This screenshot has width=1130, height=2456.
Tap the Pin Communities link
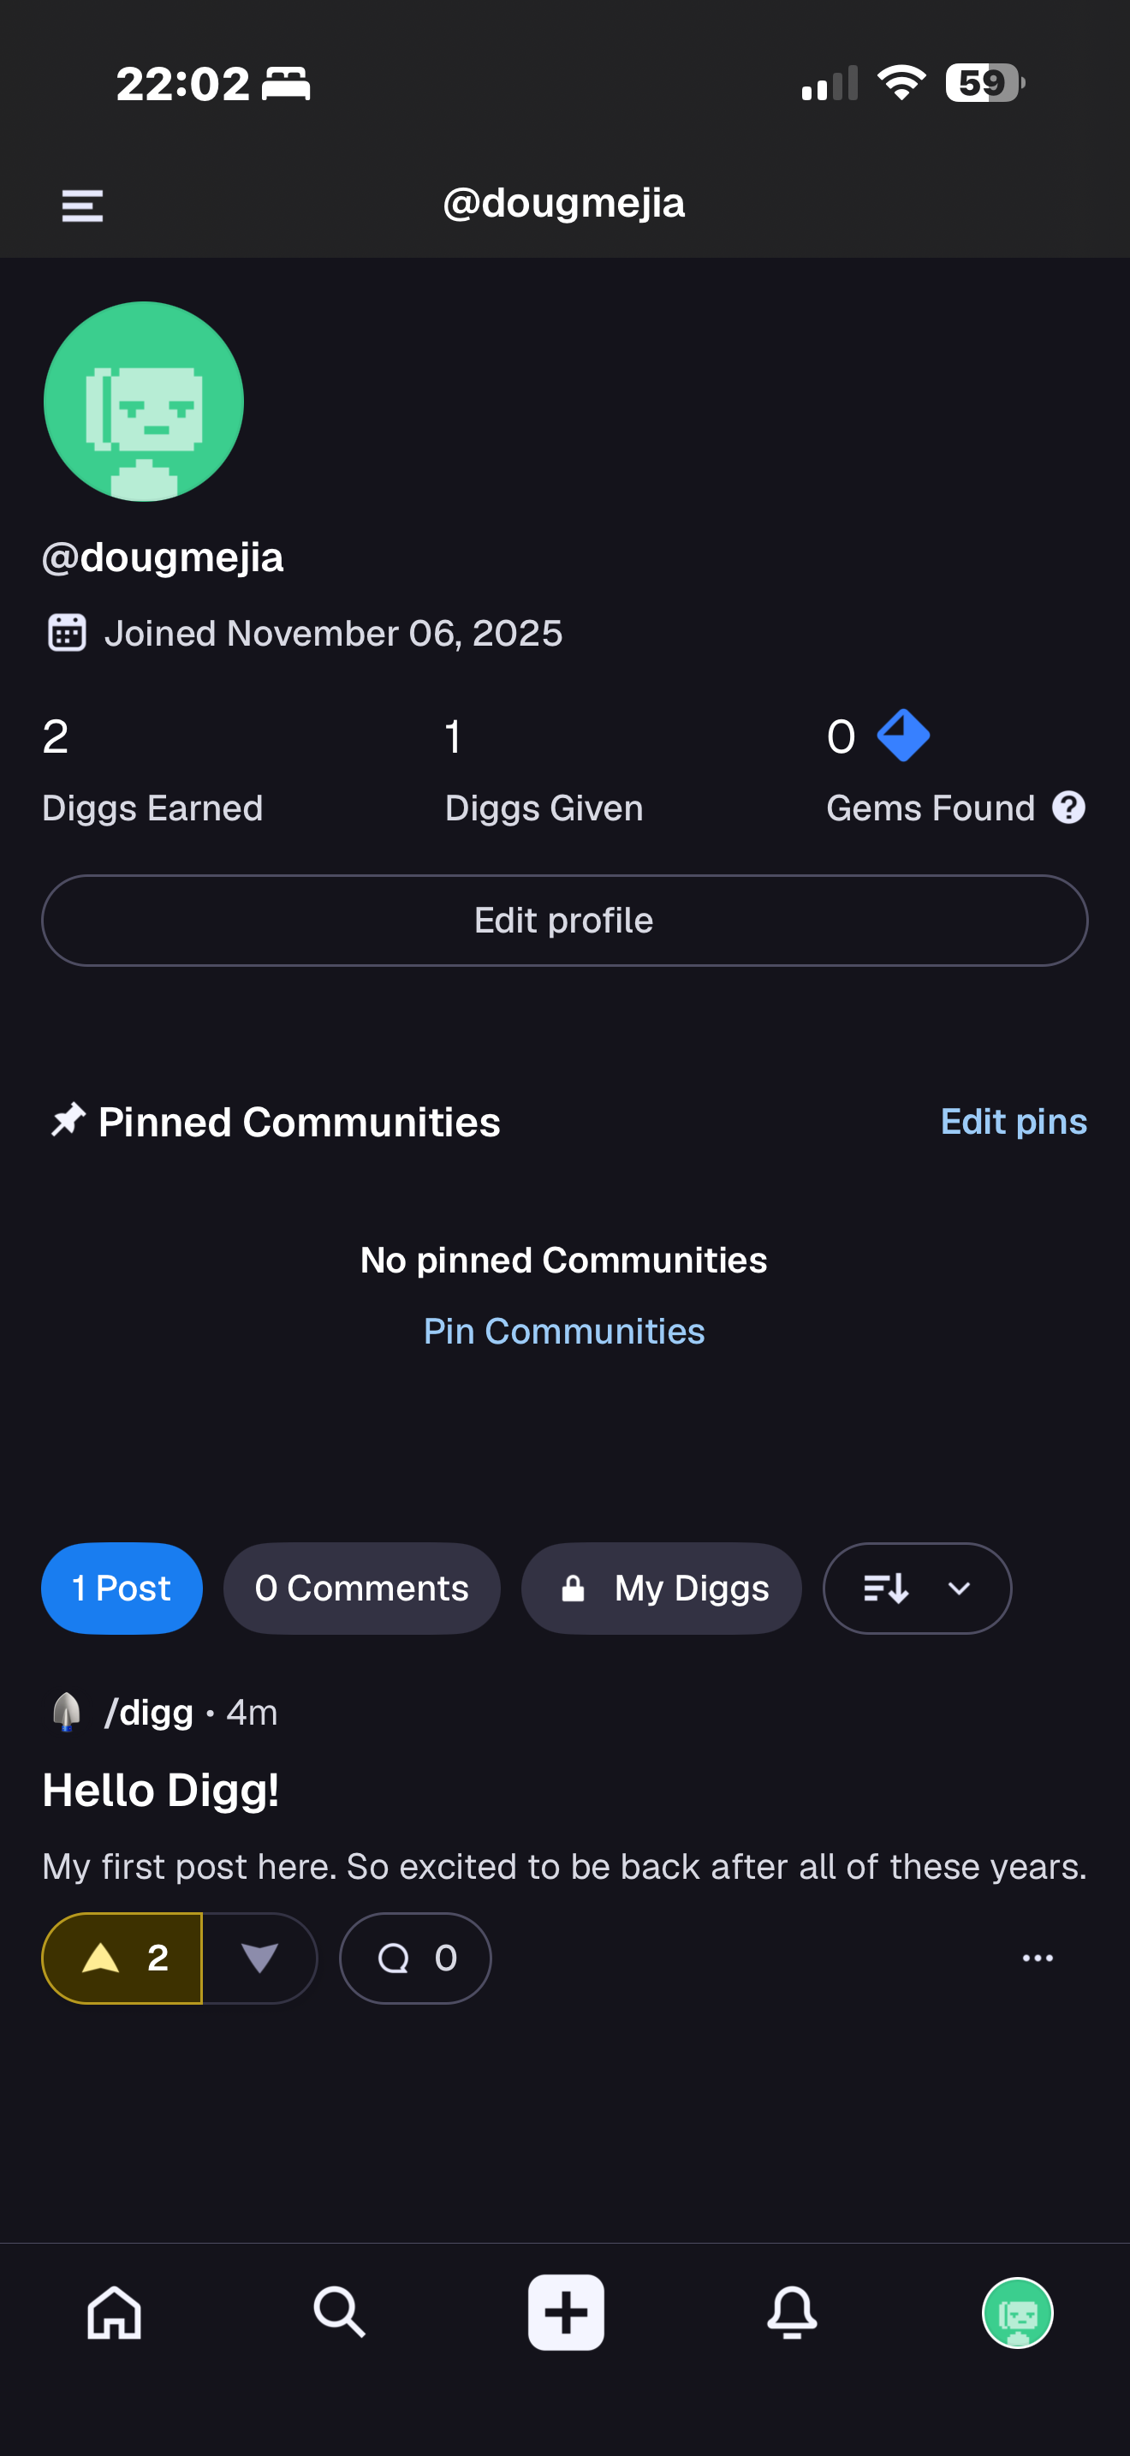point(564,1331)
